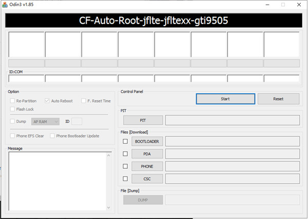308x219 pixels.
Task: Click the CSC file path field
Action: point(233,179)
